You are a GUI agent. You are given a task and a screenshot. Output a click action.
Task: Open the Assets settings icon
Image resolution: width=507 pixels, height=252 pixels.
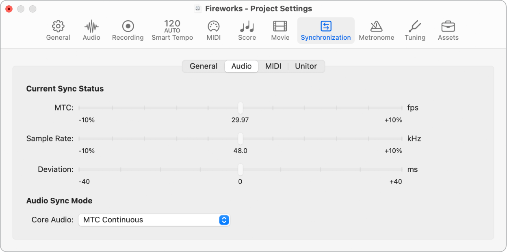(448, 30)
